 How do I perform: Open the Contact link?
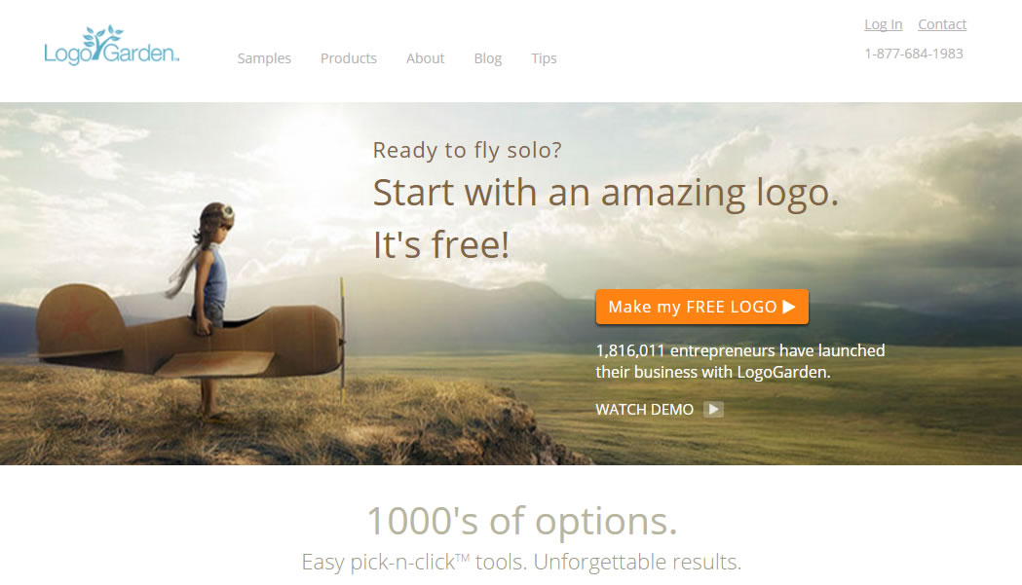(x=942, y=24)
